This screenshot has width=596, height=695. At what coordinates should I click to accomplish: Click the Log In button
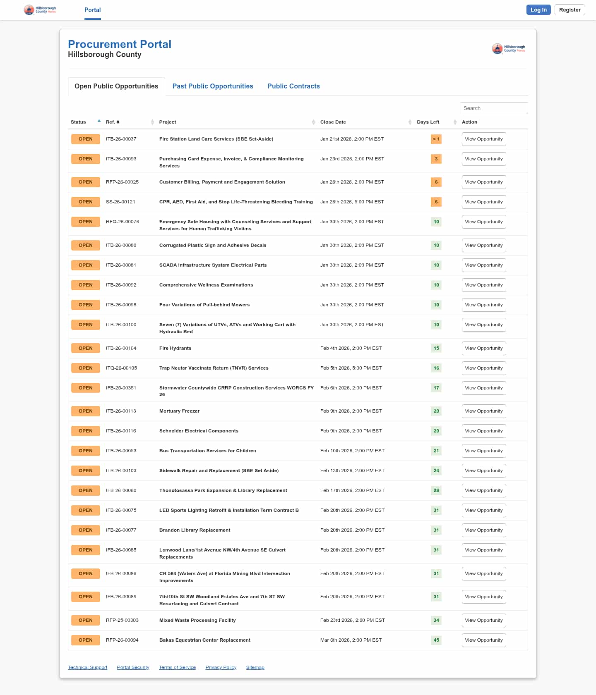[x=538, y=10]
